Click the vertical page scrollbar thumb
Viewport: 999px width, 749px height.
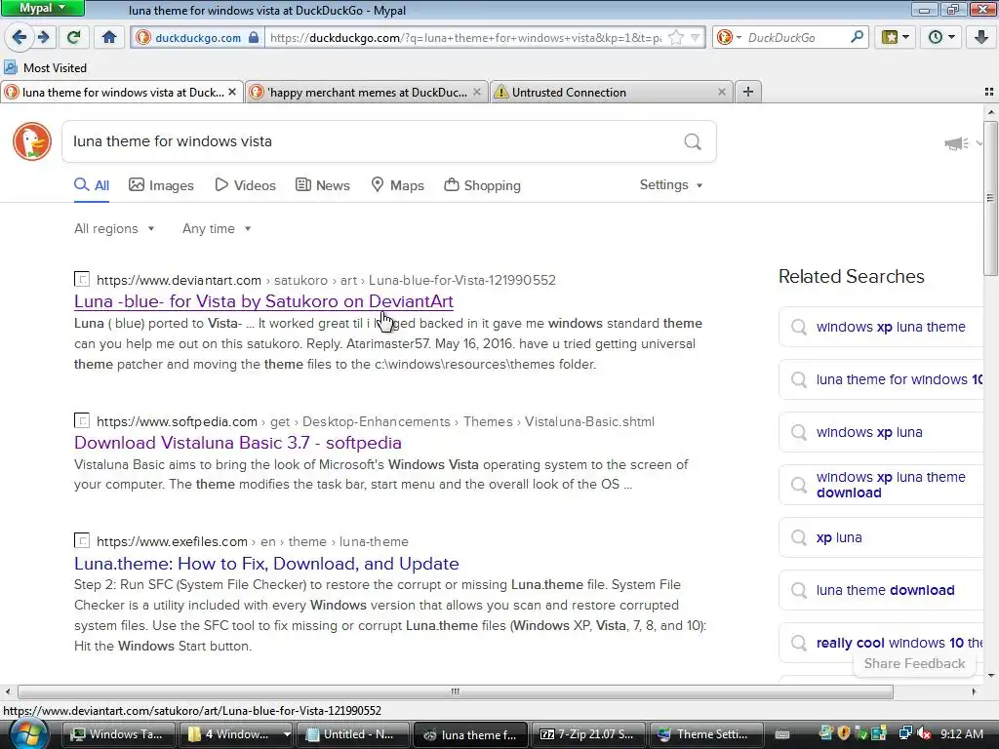(991, 197)
